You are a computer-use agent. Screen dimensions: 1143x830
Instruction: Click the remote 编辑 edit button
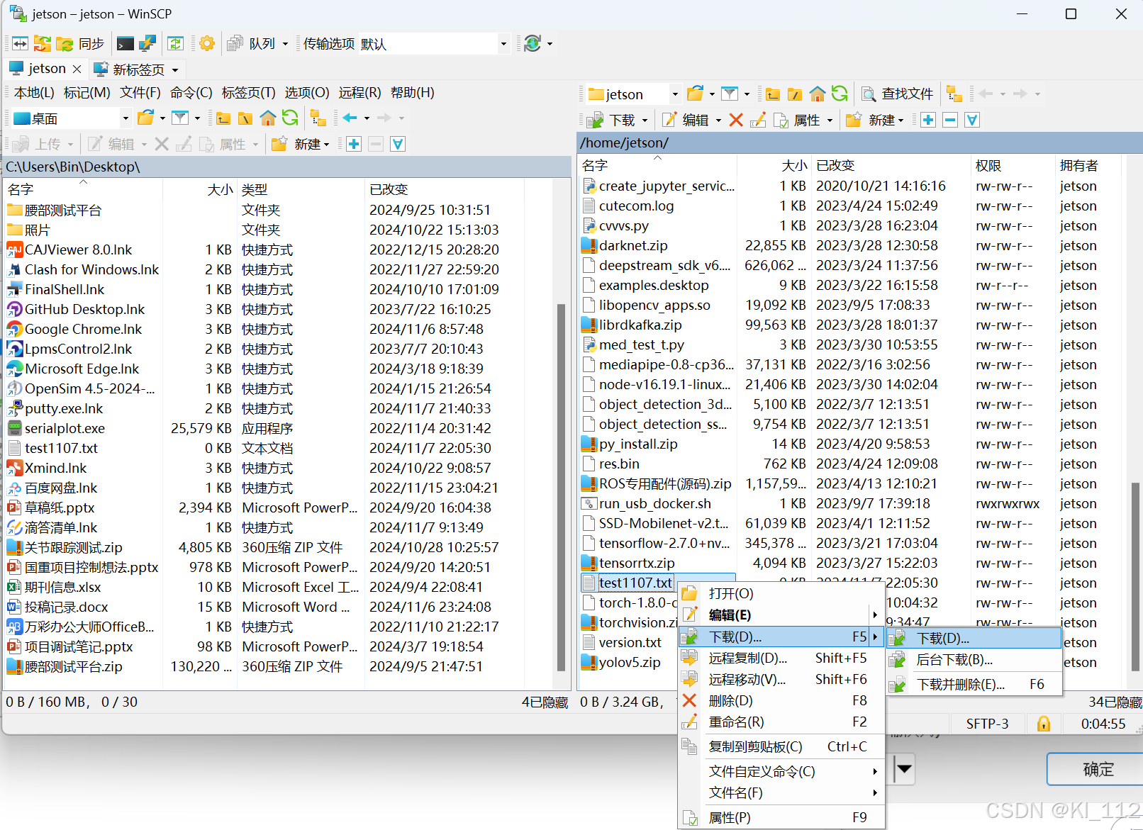(x=686, y=120)
